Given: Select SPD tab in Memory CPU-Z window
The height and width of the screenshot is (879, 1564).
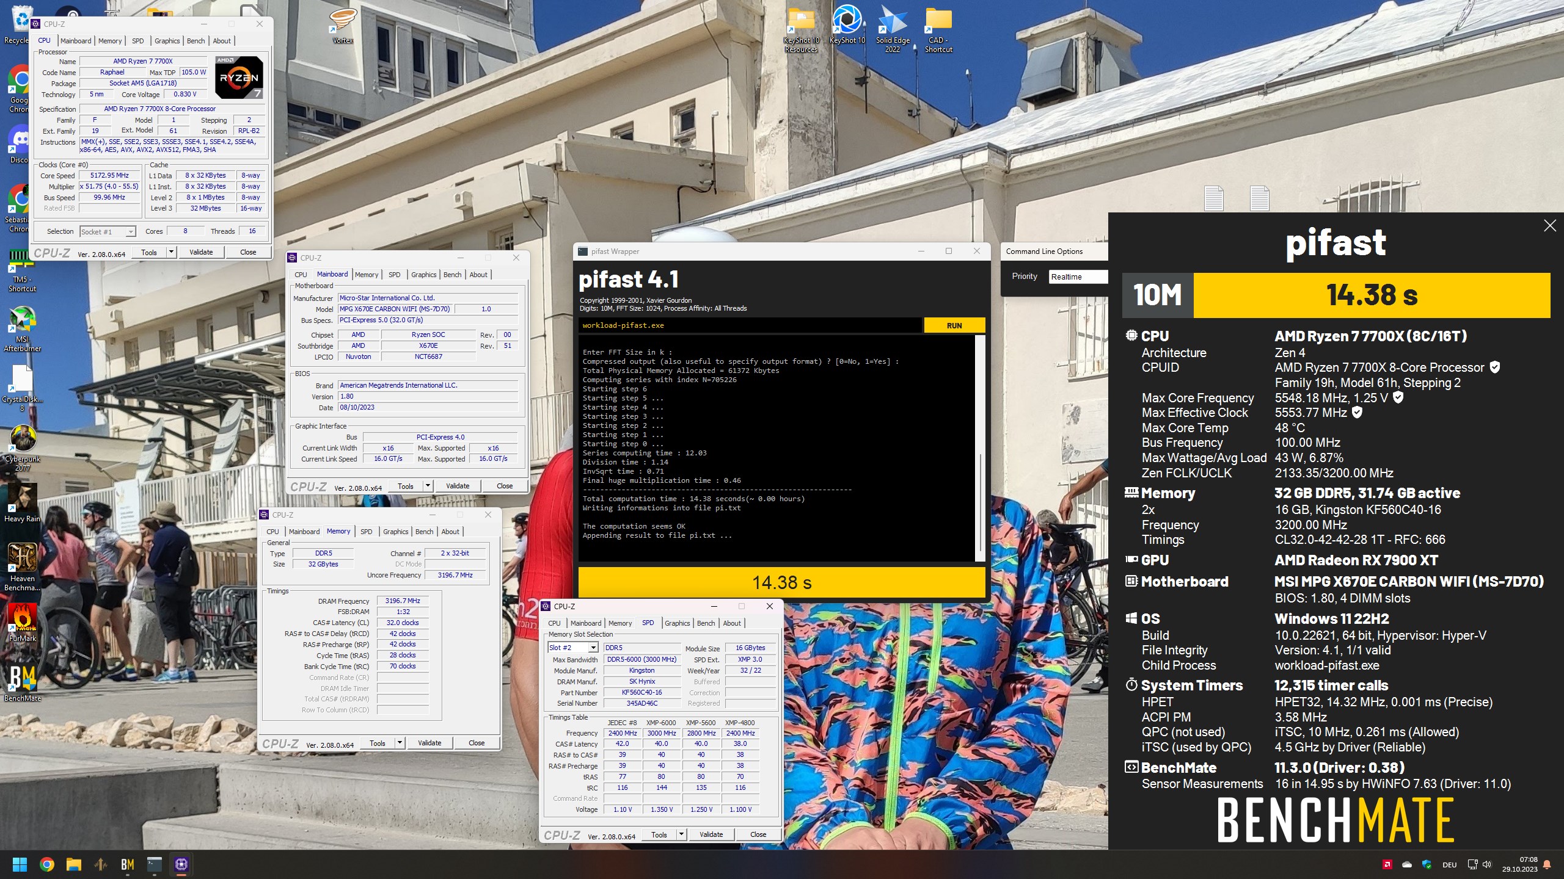Looking at the screenshot, I should (x=366, y=532).
